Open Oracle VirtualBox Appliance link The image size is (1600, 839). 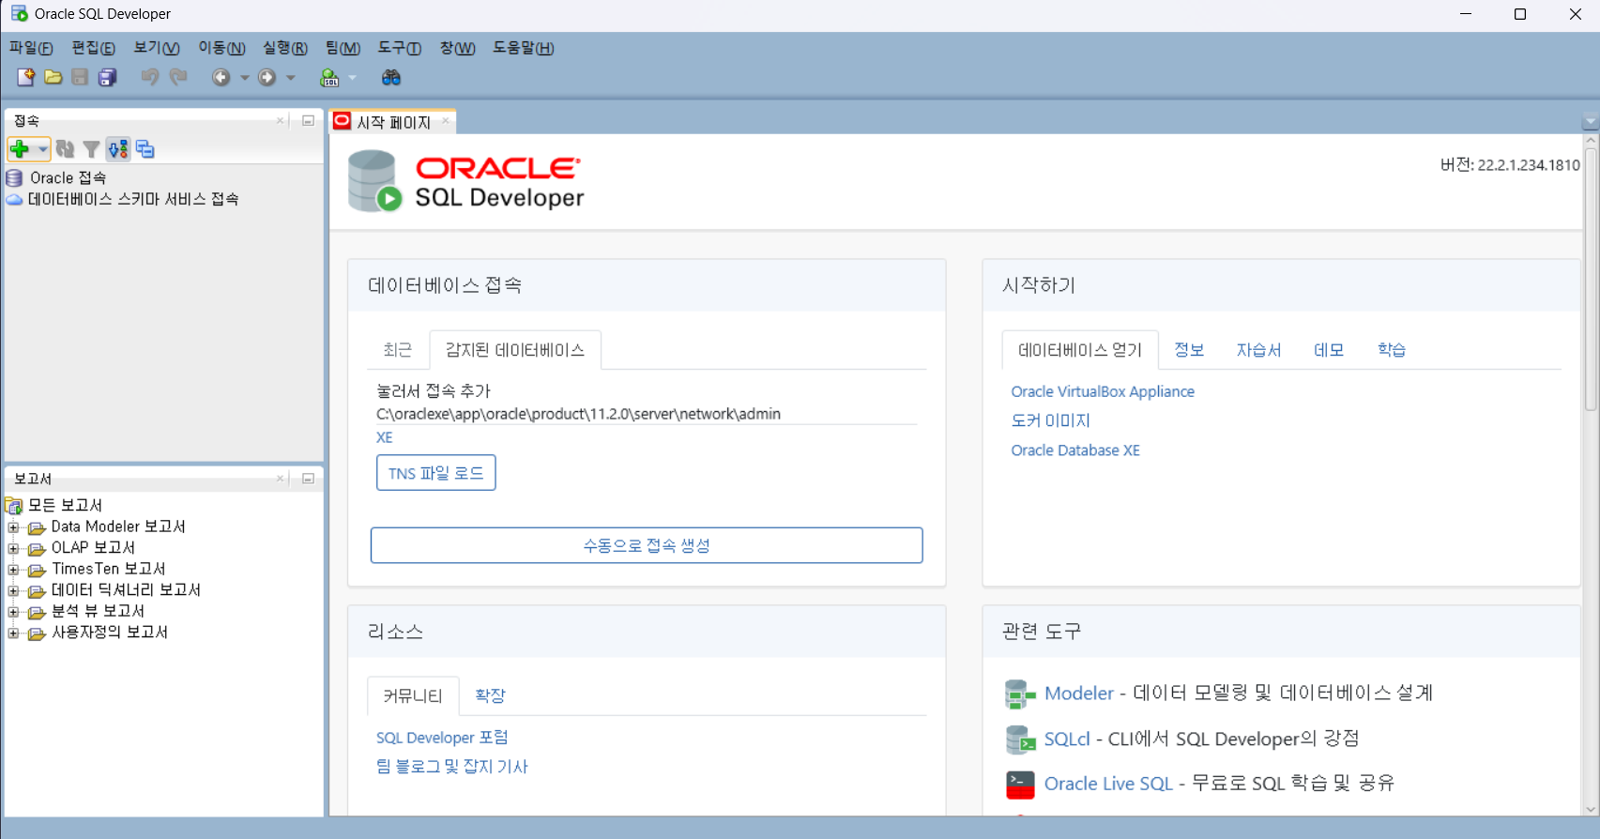pyautogui.click(x=1103, y=391)
